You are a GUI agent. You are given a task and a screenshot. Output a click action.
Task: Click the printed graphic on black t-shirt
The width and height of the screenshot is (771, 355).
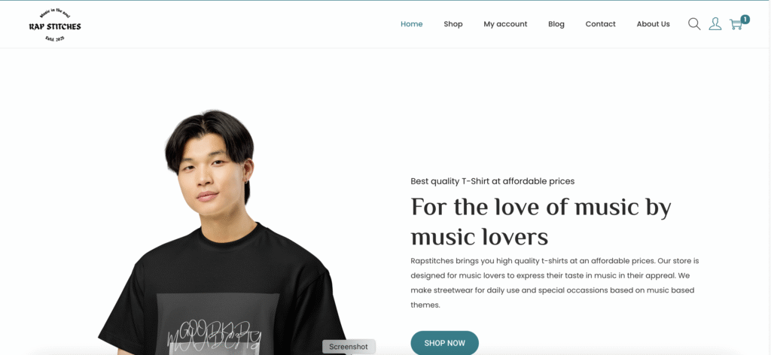218,324
